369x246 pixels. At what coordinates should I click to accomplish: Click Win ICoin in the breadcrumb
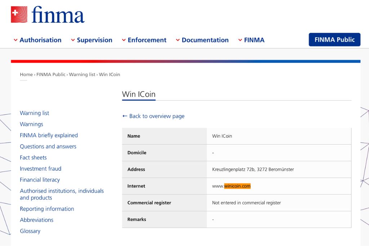[x=110, y=74]
